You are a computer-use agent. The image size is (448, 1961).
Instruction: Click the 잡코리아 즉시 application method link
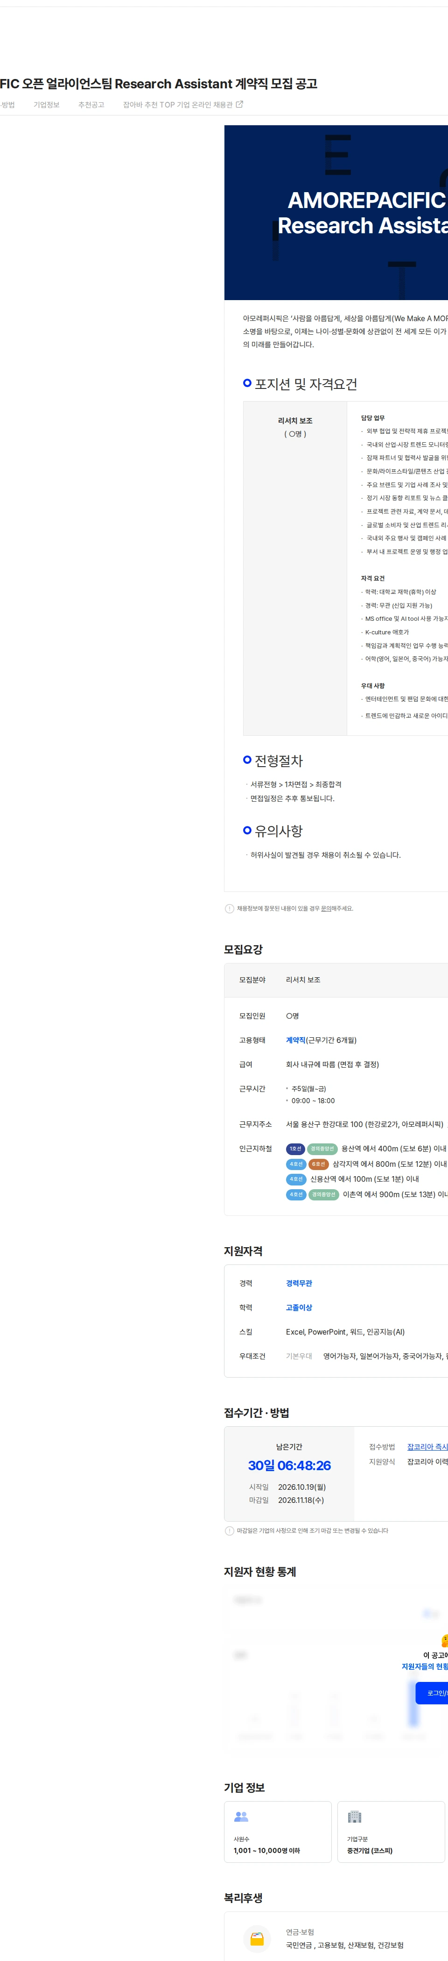[427, 1446]
